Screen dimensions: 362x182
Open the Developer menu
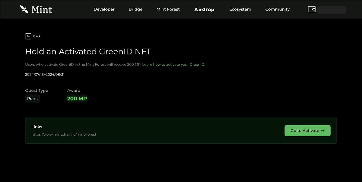coord(104,9)
